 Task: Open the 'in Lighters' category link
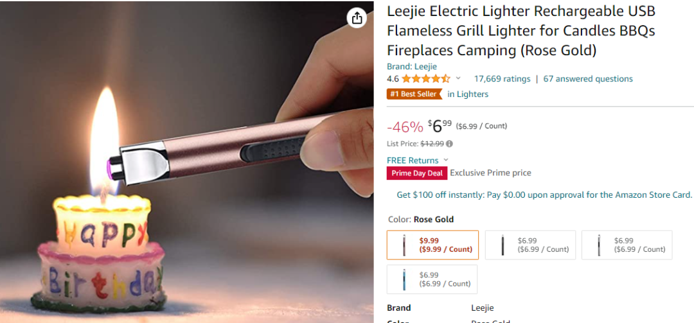click(x=468, y=94)
